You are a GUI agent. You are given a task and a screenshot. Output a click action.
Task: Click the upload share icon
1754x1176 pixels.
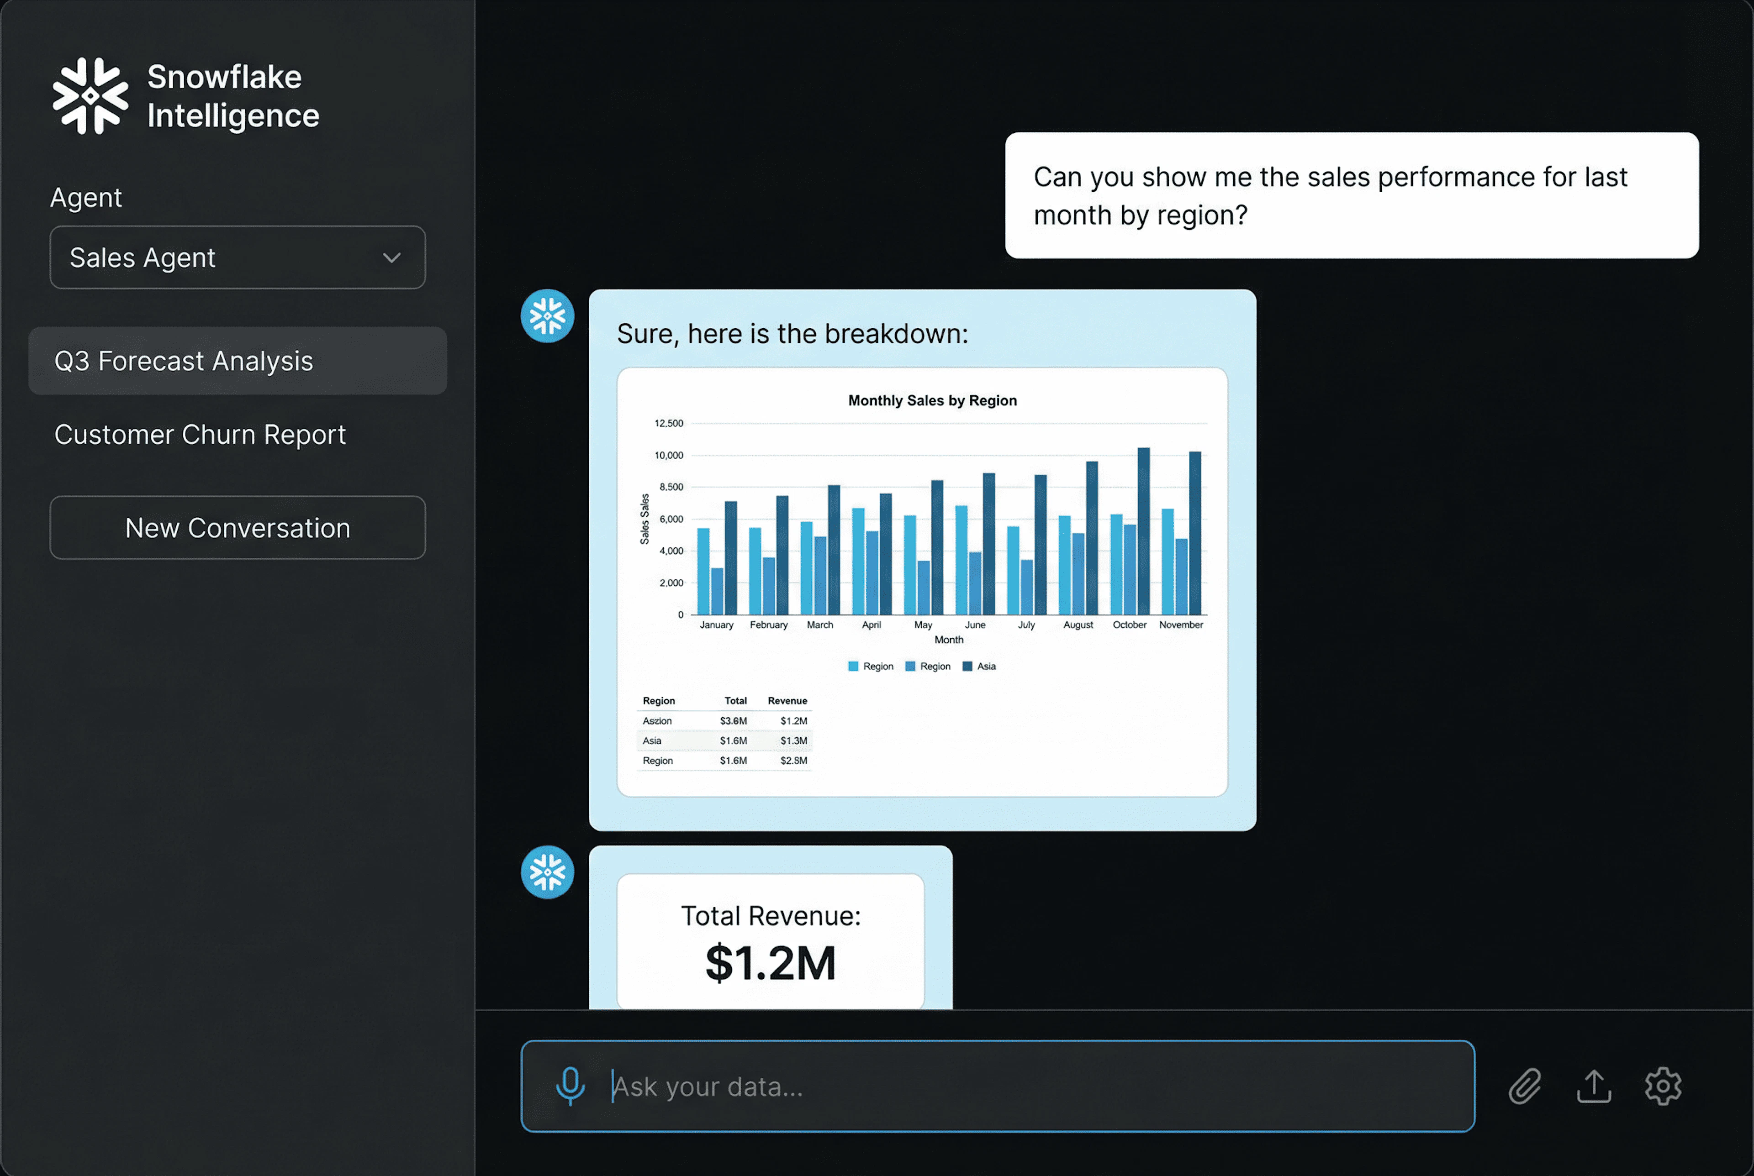[1594, 1085]
